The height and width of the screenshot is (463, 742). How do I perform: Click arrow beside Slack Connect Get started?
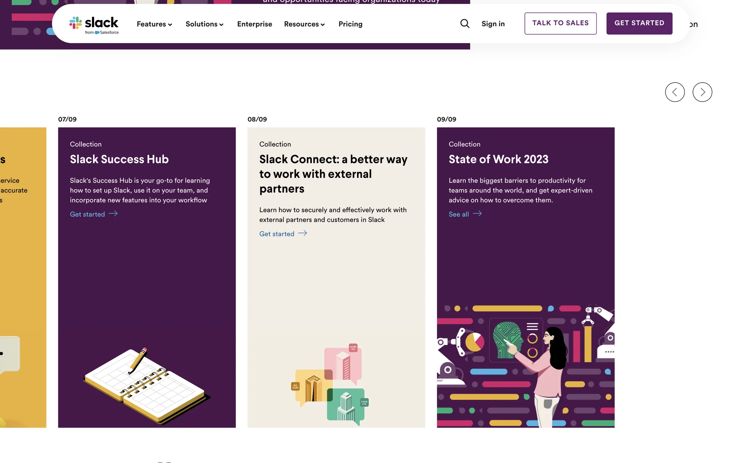point(303,233)
